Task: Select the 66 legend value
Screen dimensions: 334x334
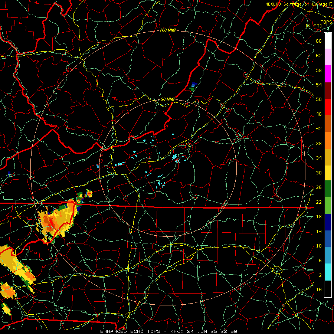Action: [x=319, y=41]
